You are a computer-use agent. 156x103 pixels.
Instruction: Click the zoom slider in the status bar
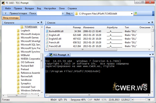point(141,100)
